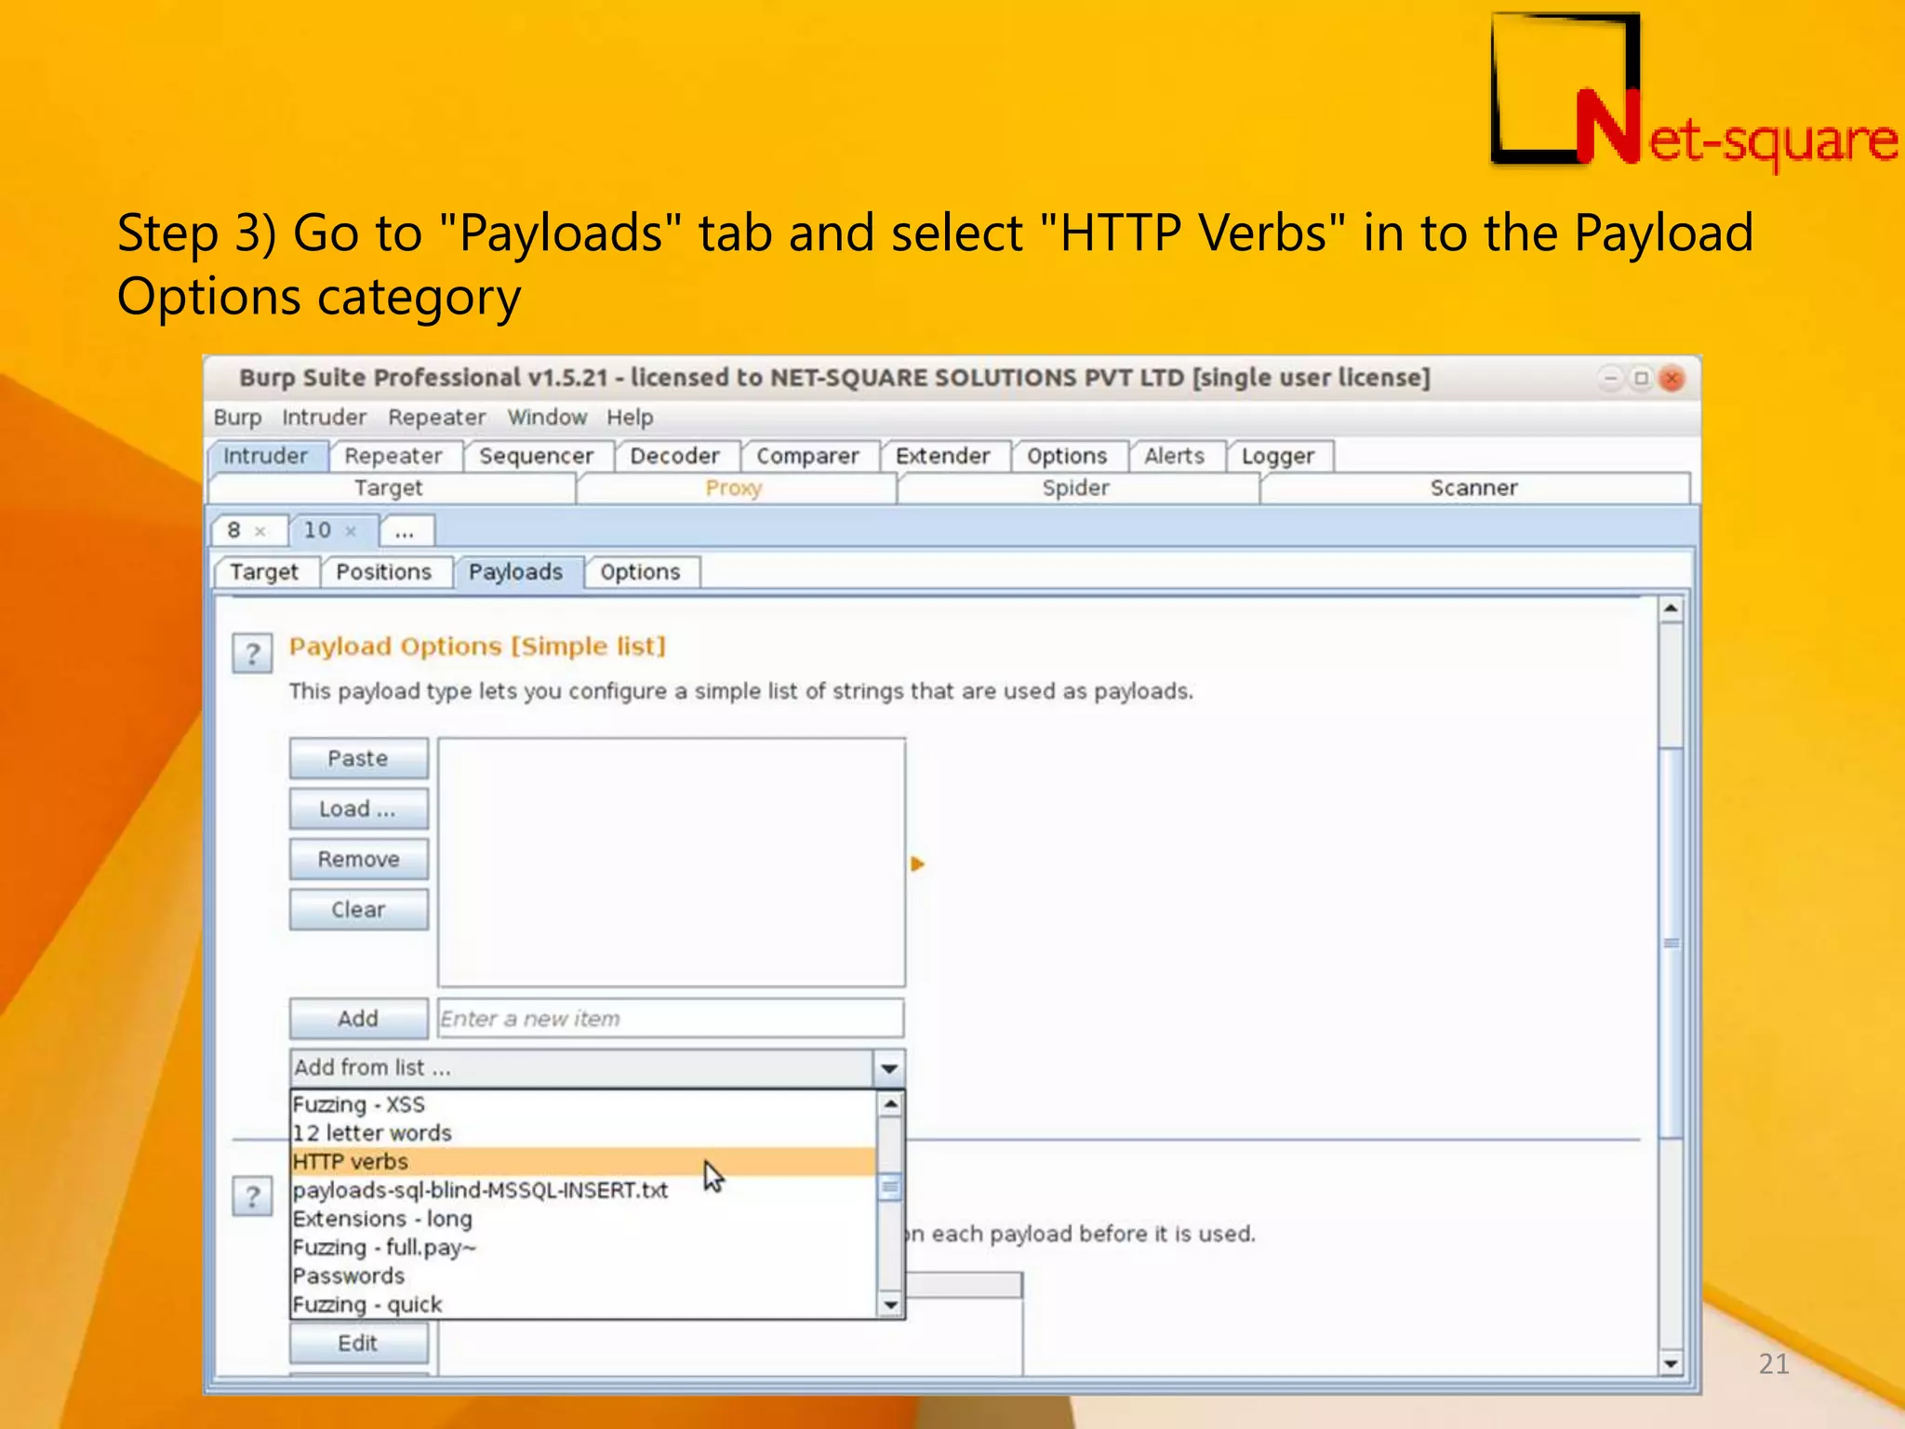The image size is (1905, 1429).
Task: Select Fuzzing - quick list entry
Action: 583,1304
